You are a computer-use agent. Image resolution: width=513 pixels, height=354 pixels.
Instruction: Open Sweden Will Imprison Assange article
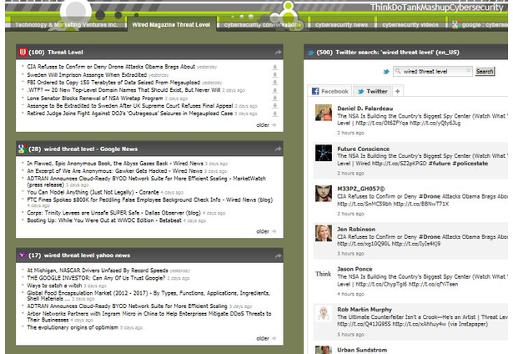pos(87,75)
